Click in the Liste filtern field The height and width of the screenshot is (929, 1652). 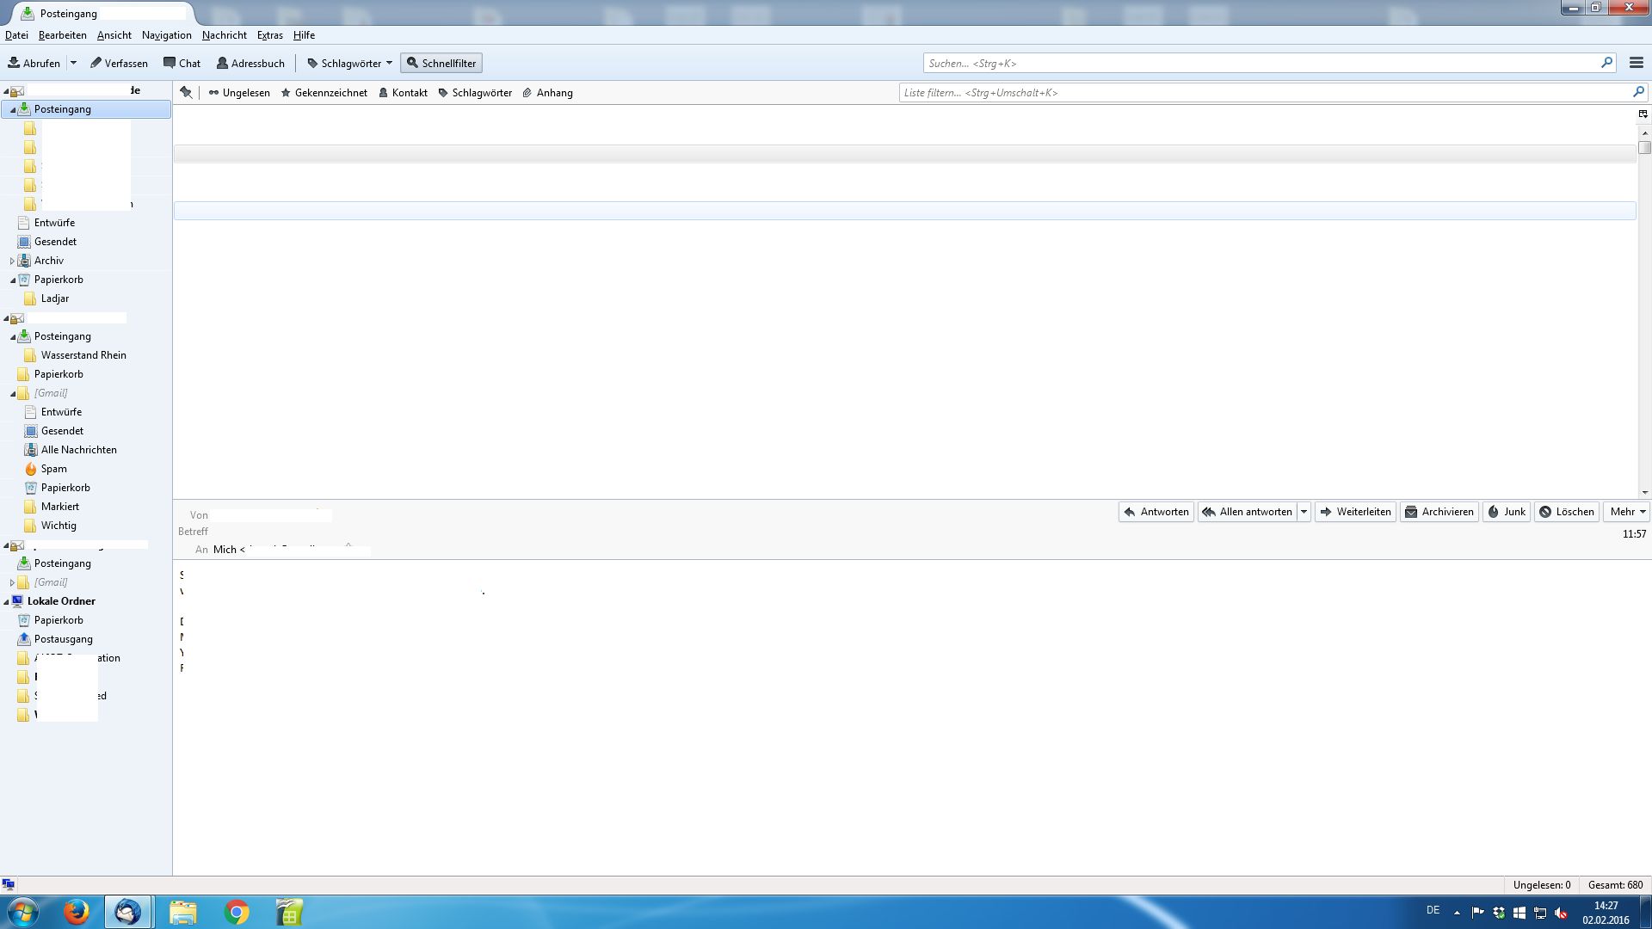tap(1265, 93)
